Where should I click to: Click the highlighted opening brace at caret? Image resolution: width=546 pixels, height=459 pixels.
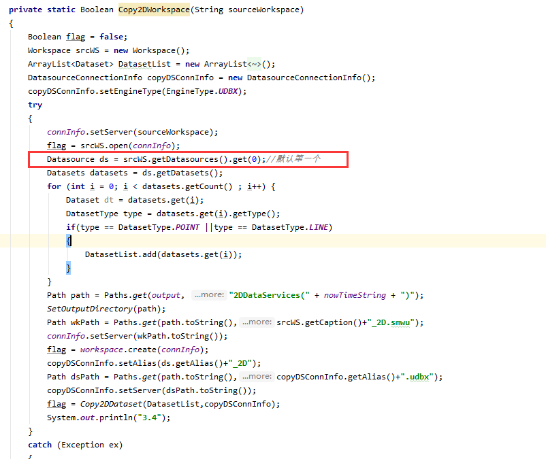[x=69, y=241]
